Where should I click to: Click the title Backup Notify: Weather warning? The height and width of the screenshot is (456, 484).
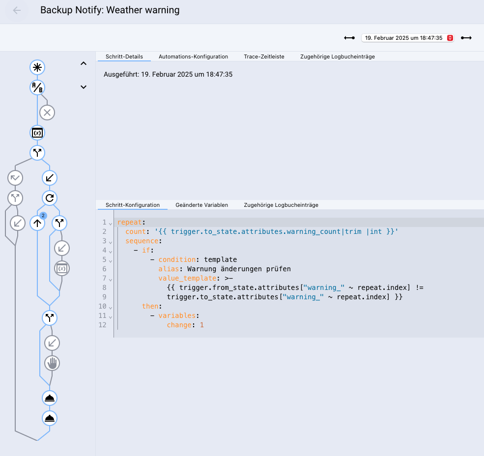coord(110,10)
